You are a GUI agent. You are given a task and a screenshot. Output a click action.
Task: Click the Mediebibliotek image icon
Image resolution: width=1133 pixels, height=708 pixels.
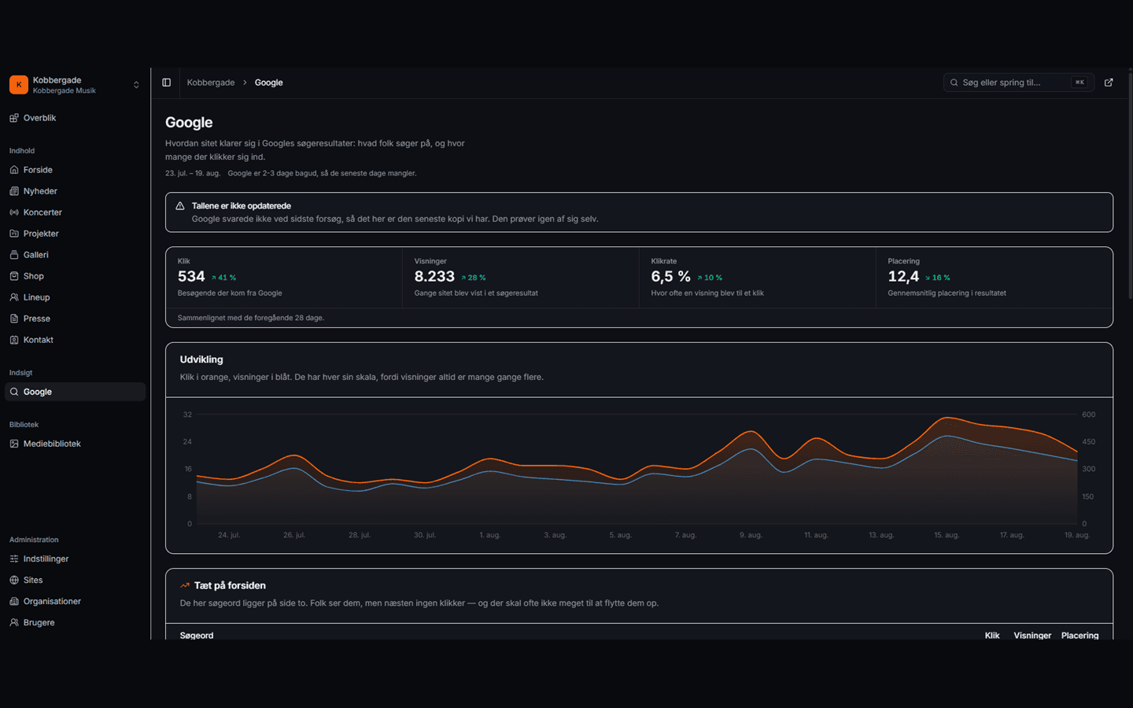[14, 444]
